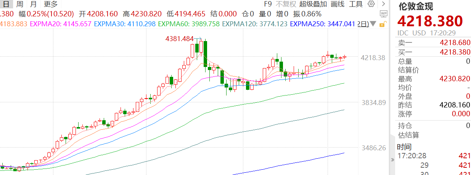Screen dimensions: 471x175
Task: Select the 不复权 adjustment option
Action: [x=286, y=4]
